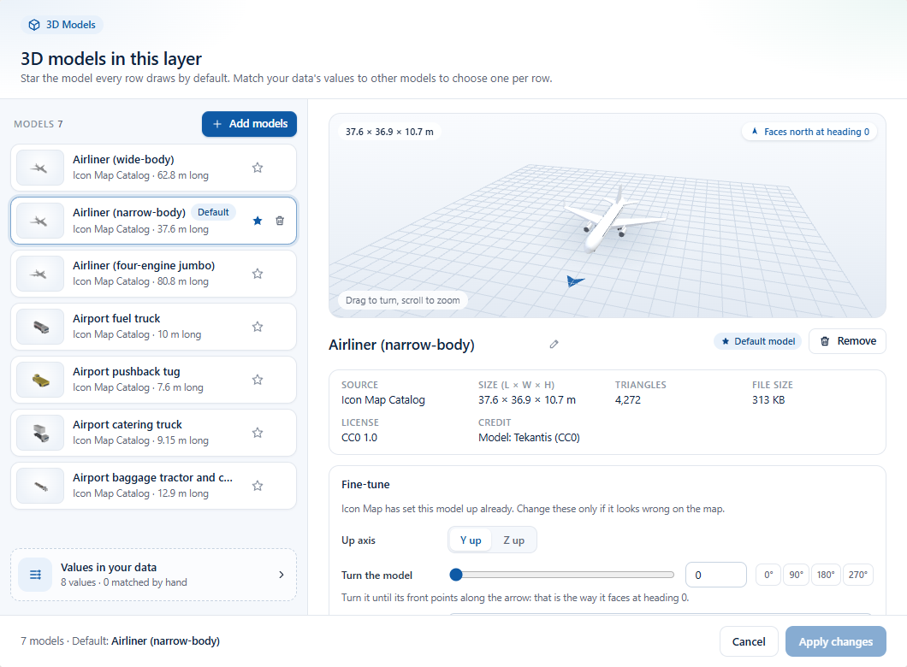Click the CC0 1.0 license value
907x667 pixels.
click(x=359, y=438)
